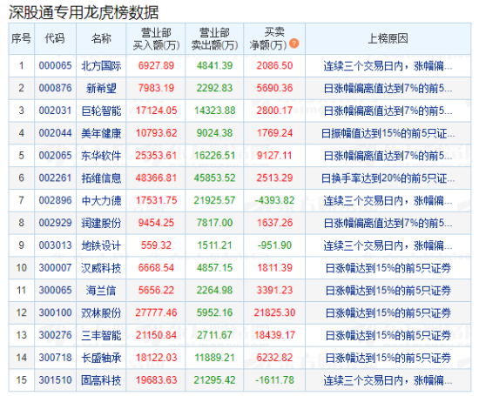Viewport: 479px width, 396px height.
Task: Click 固高科技 name link
Action: pyautogui.click(x=101, y=380)
